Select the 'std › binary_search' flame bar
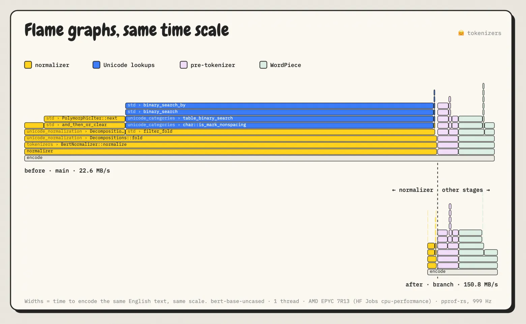Viewport: 526px width, 324px height. click(x=280, y=112)
